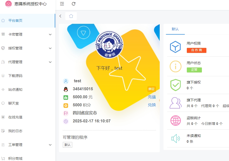This screenshot has width=229, height=161.
Task: Switch to the 默认 tab on right panel
Action: (x=175, y=29)
